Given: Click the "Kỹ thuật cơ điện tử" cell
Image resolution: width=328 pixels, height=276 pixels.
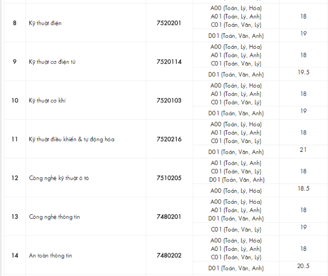Looking at the screenshot, I should pyautogui.click(x=52, y=62).
